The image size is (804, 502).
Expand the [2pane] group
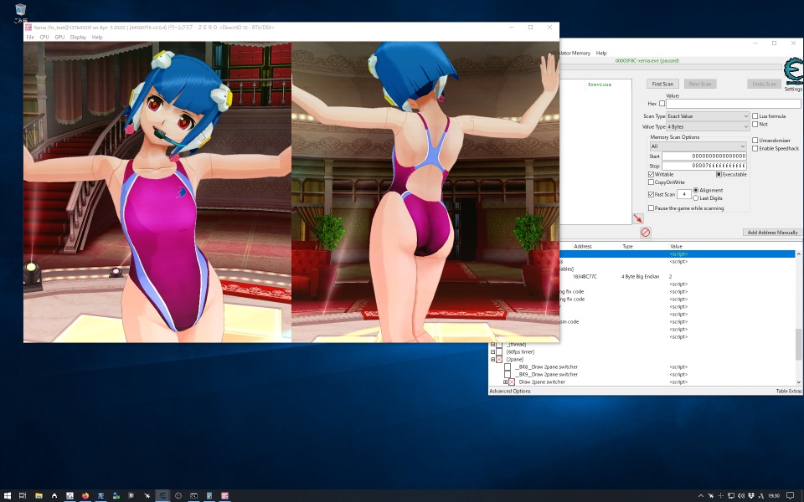click(492, 360)
